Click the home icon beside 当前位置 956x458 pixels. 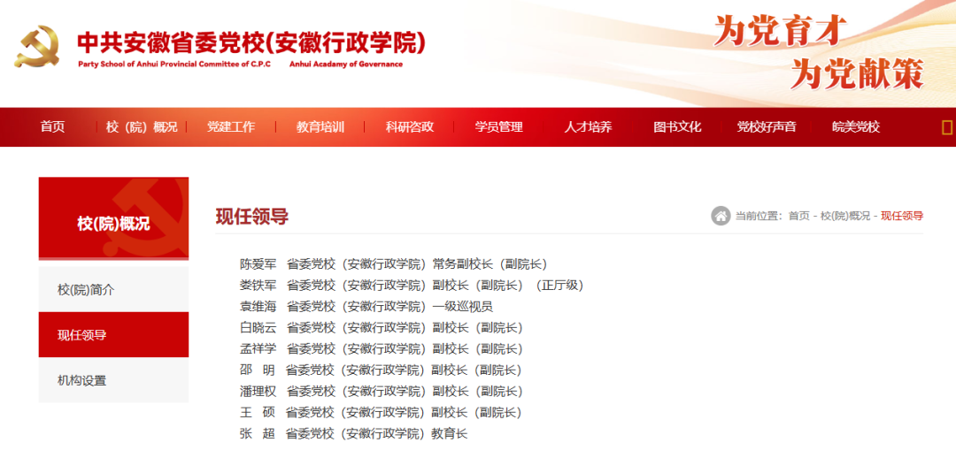pyautogui.click(x=720, y=216)
